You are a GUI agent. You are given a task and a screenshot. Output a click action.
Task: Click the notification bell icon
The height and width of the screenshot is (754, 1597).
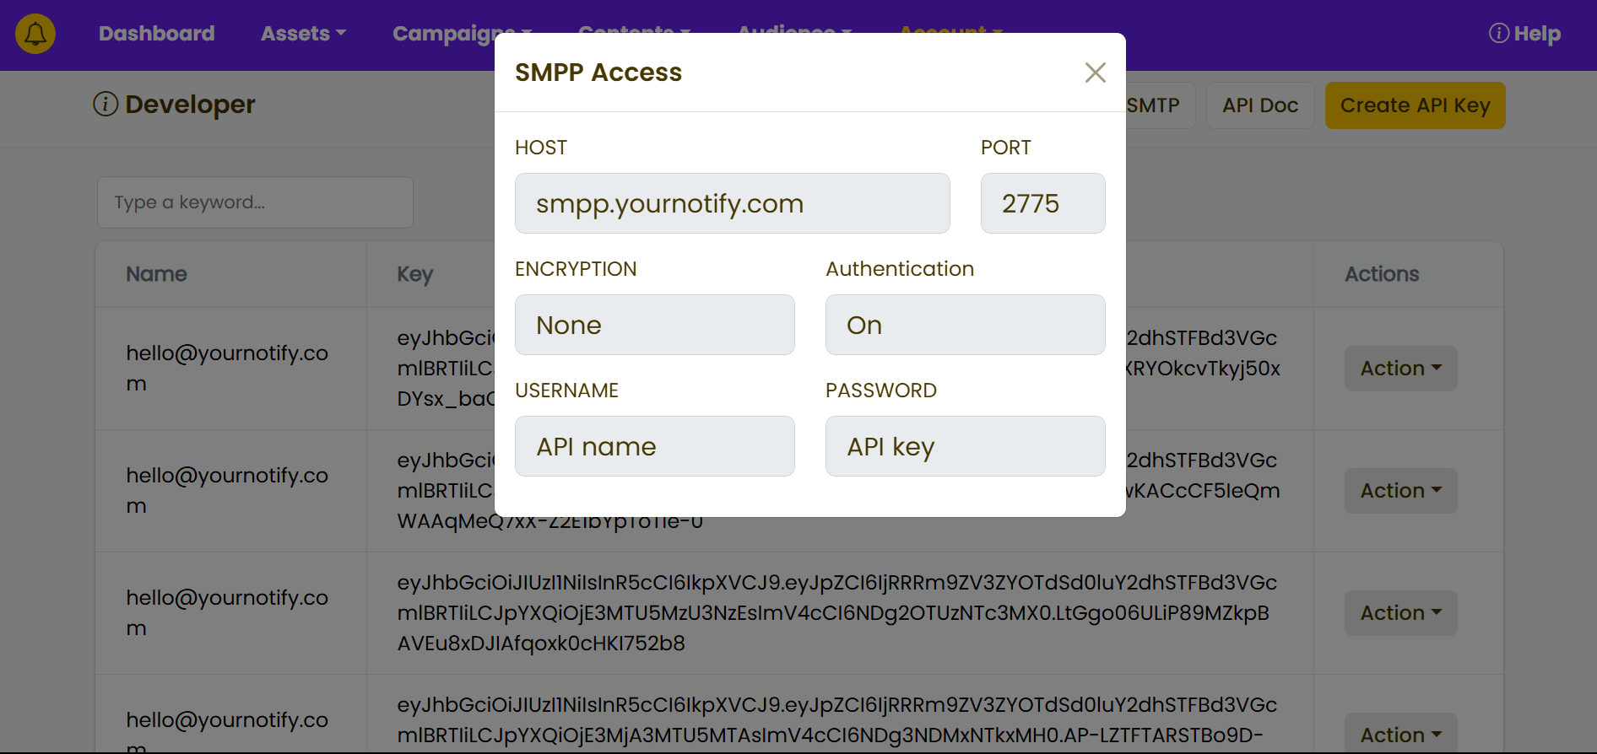(35, 34)
